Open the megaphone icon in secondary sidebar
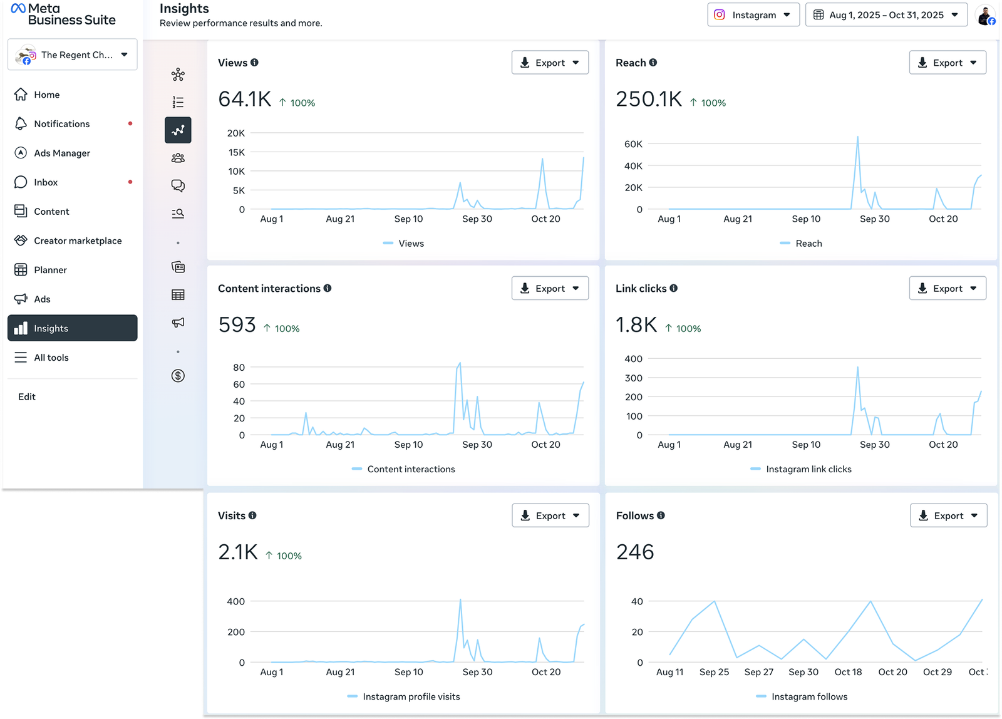 click(178, 323)
